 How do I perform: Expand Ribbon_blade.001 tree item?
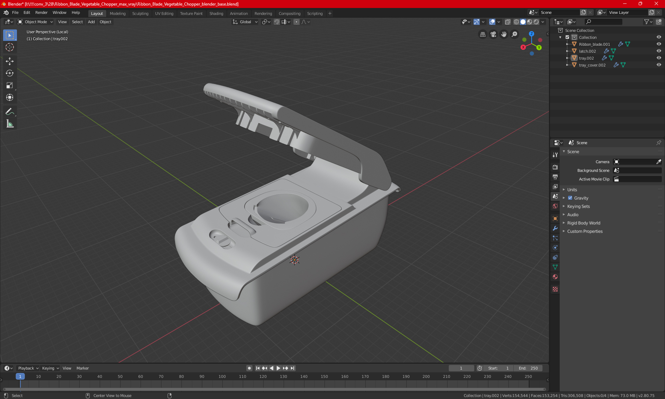click(x=567, y=44)
